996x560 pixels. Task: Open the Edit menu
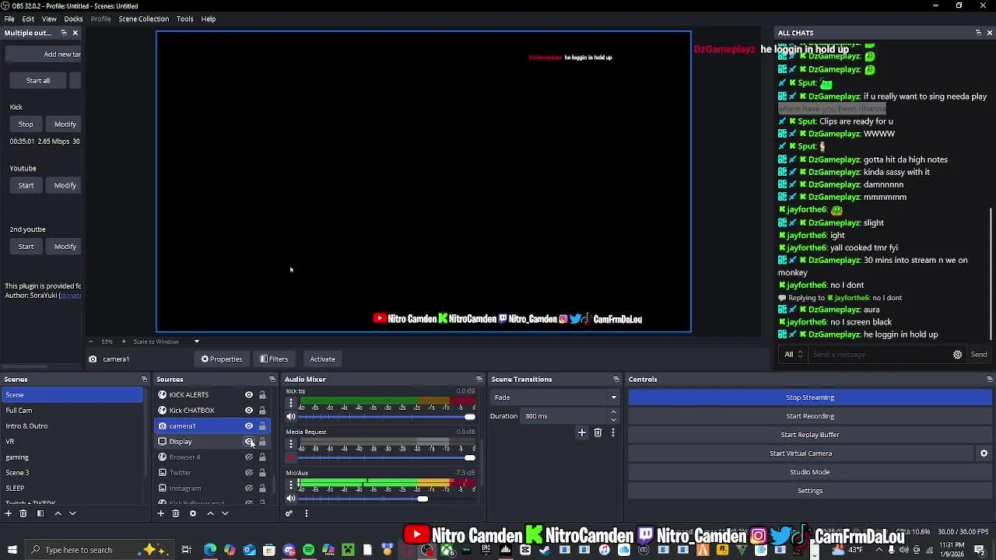[x=28, y=19]
